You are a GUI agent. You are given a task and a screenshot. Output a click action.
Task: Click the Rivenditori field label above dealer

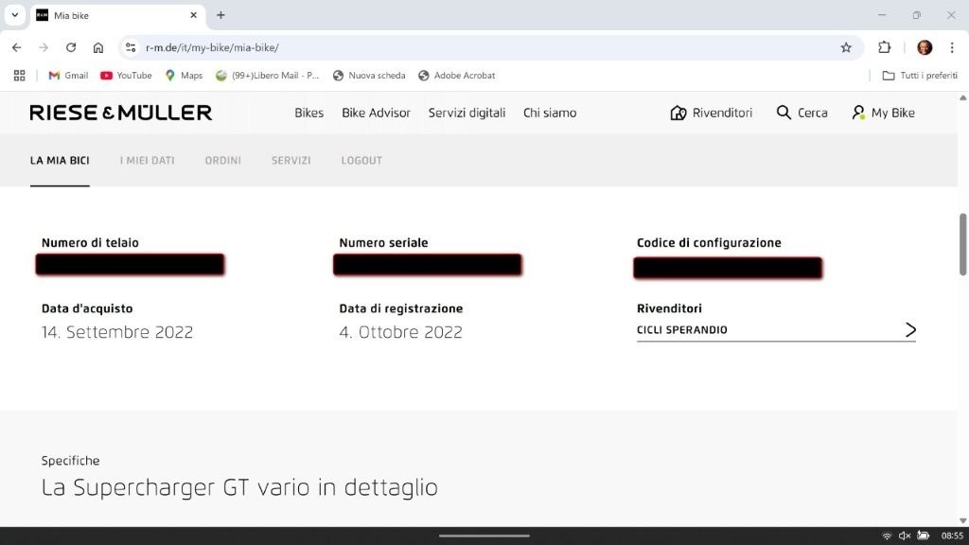tap(669, 308)
